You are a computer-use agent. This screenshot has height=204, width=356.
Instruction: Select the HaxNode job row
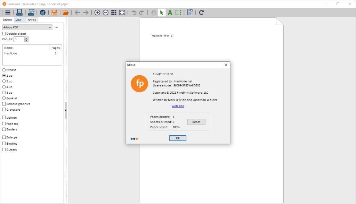(32, 53)
